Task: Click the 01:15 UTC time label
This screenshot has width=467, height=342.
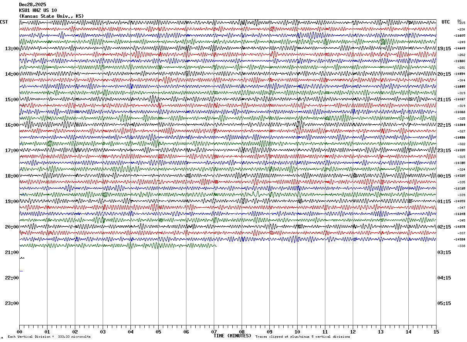Action: click(x=444, y=201)
